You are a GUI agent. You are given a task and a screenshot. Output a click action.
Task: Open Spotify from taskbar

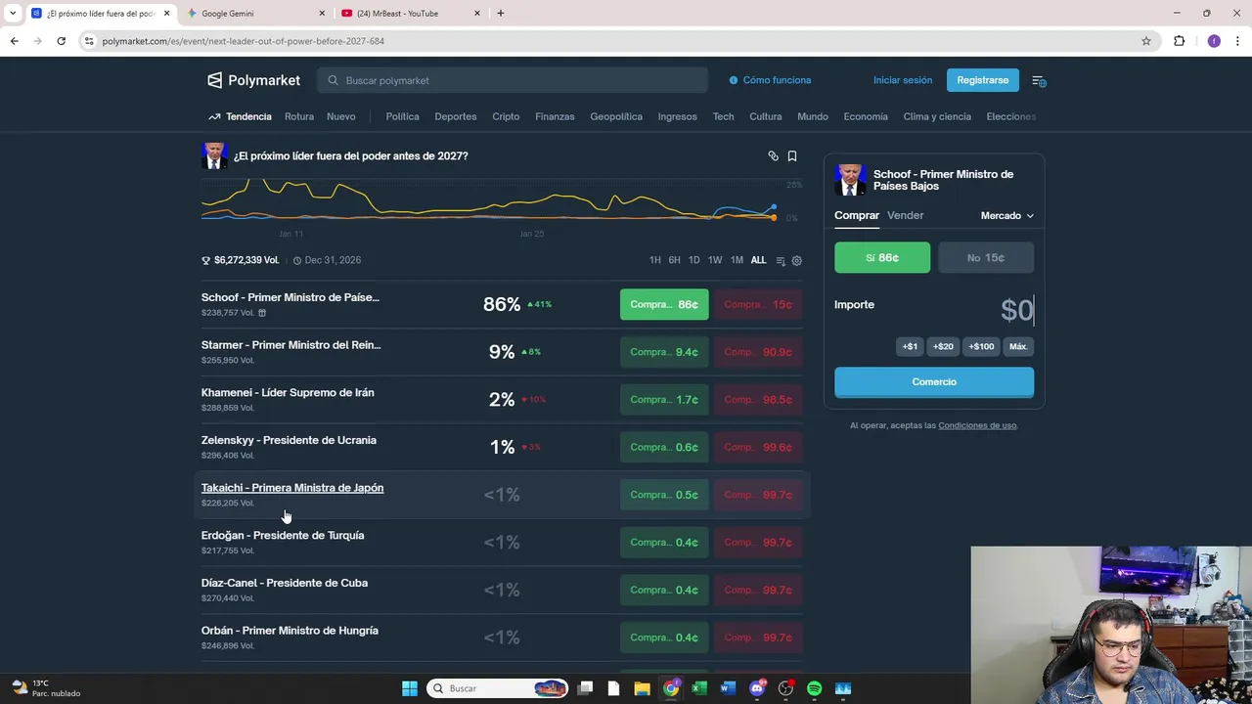point(814,688)
